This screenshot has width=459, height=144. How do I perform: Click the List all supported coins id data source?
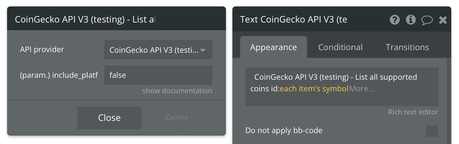point(334,83)
